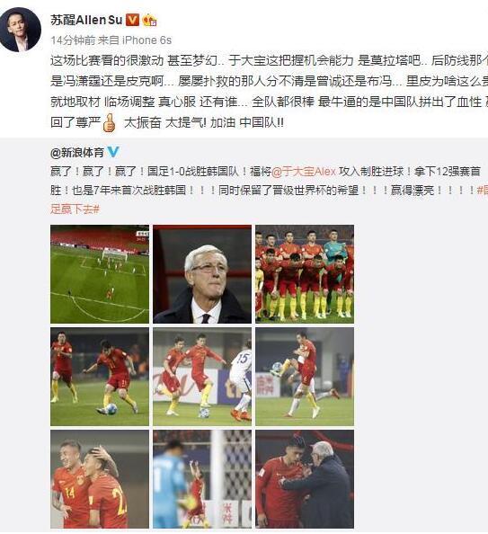Open the photo with white number 15 jersey

(x=202, y=377)
